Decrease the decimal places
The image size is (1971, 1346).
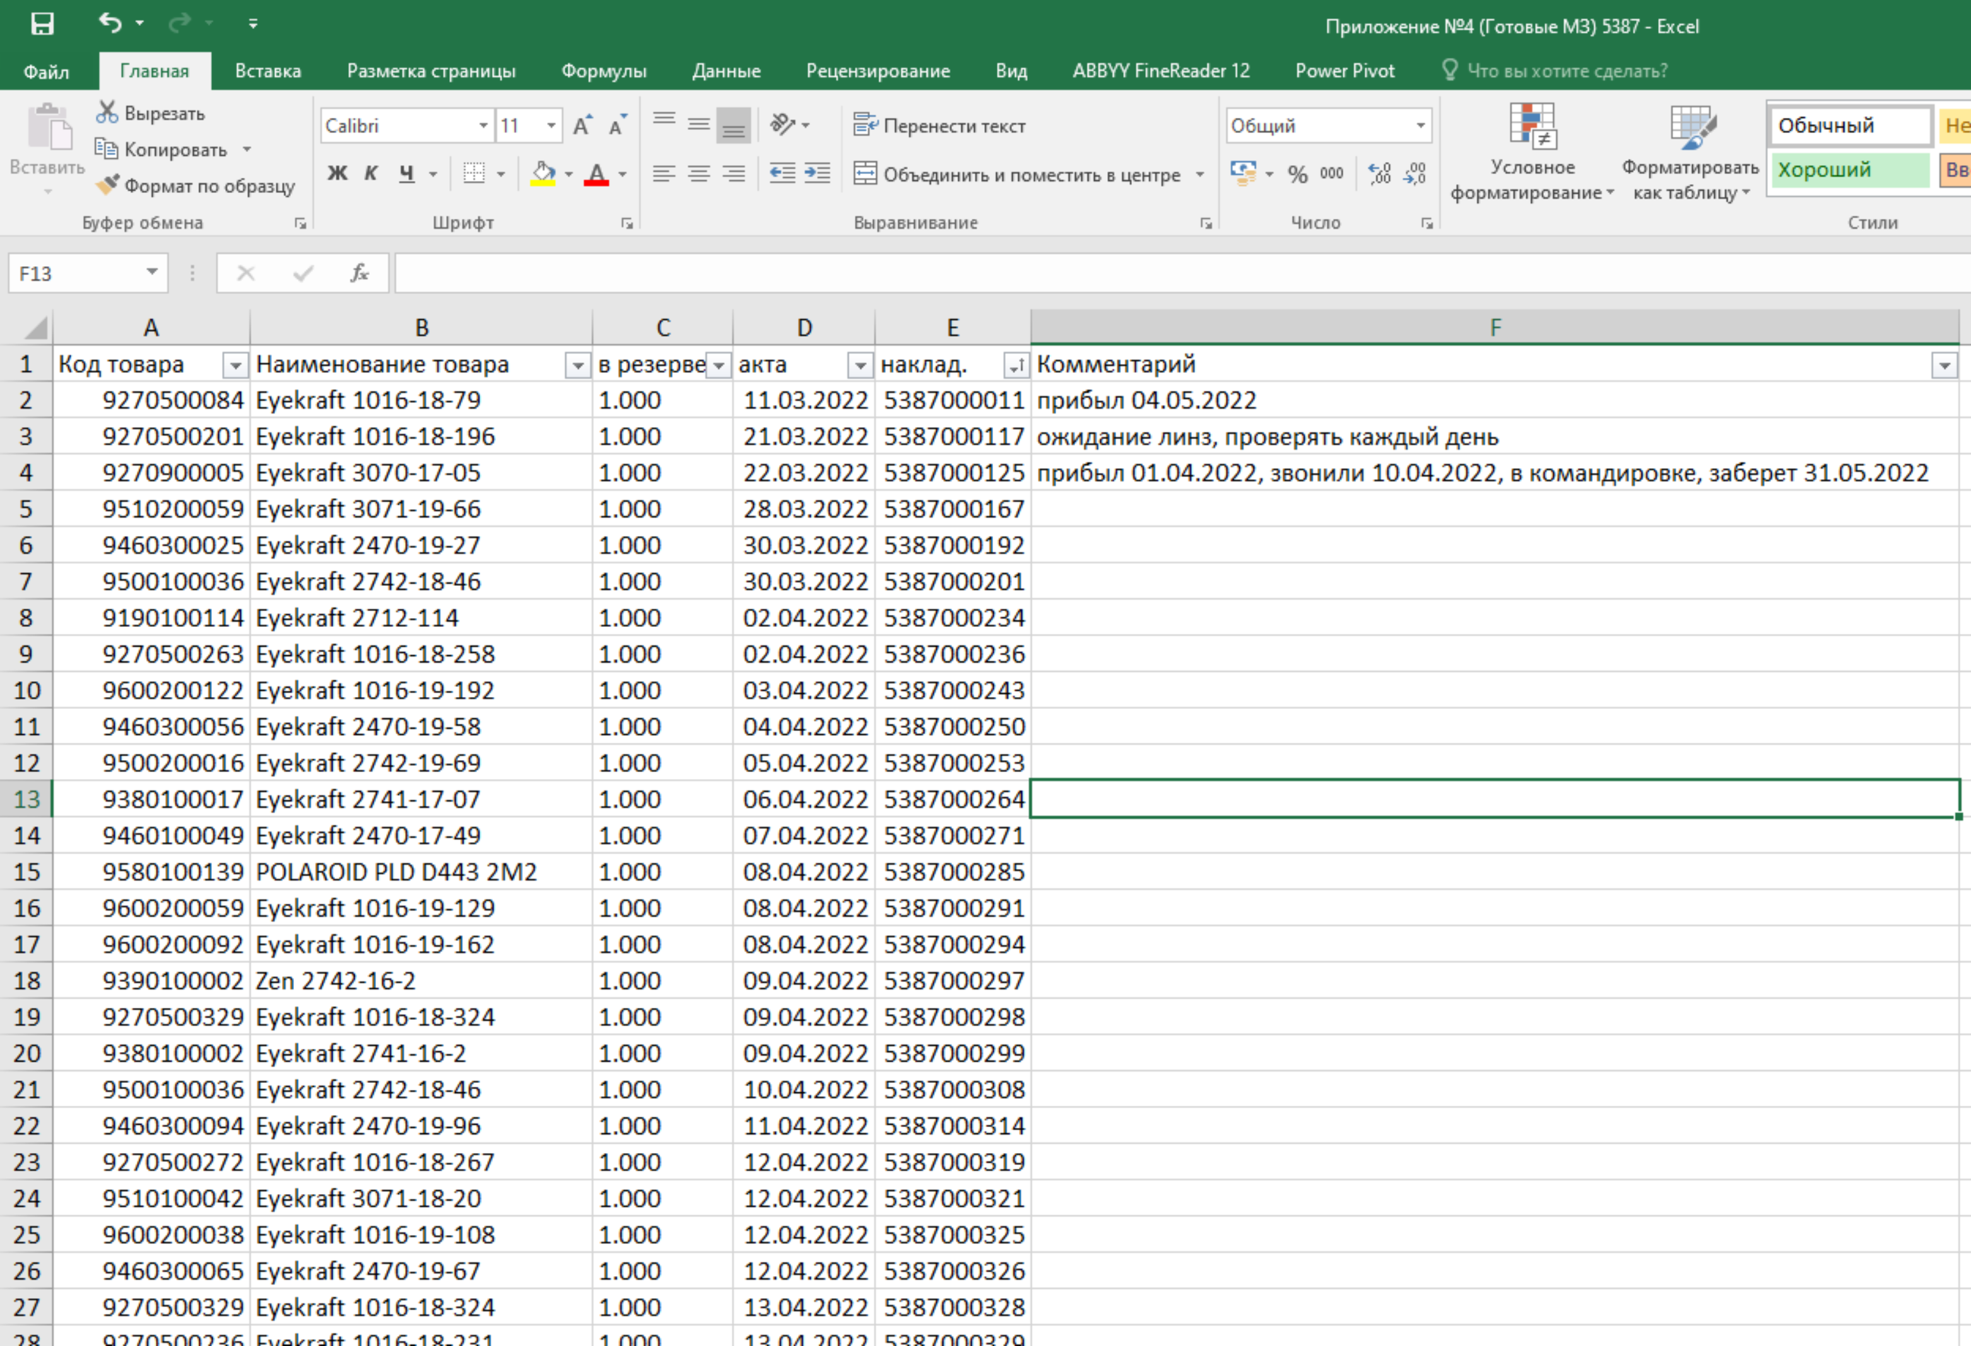click(1415, 173)
